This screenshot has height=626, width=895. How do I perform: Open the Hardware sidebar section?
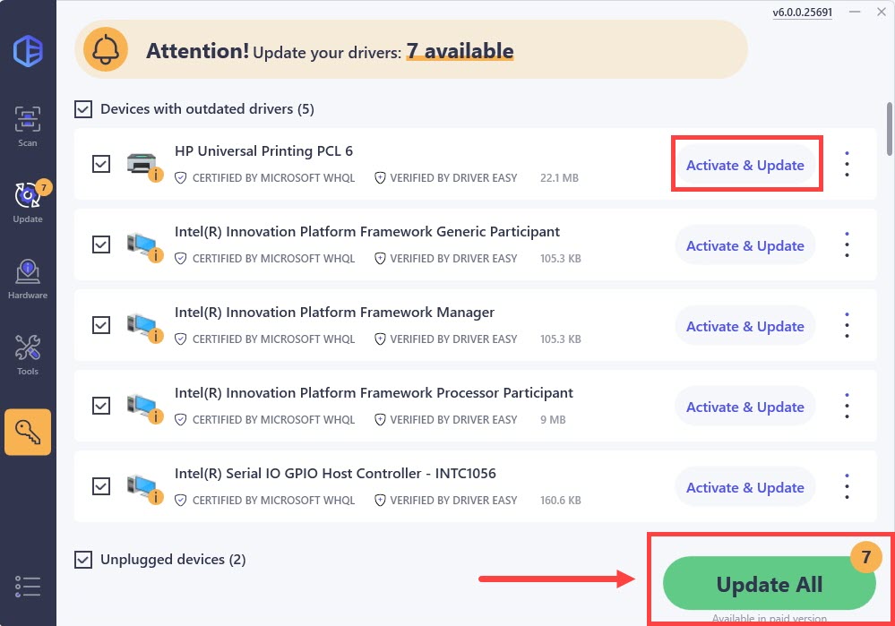pos(28,278)
